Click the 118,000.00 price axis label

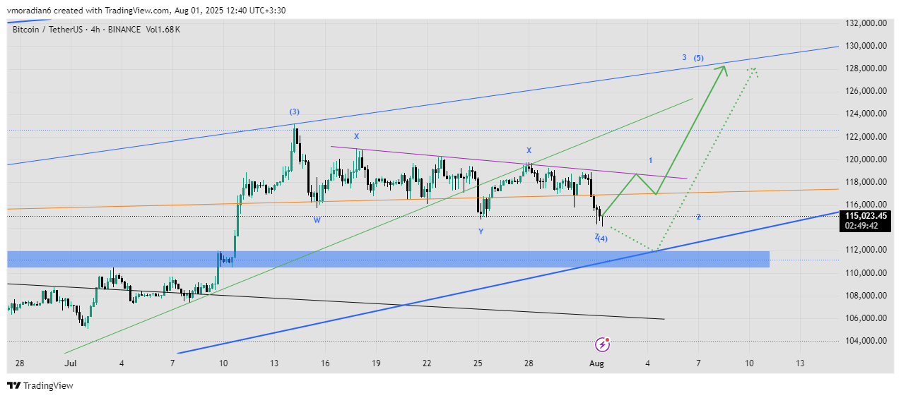point(866,182)
